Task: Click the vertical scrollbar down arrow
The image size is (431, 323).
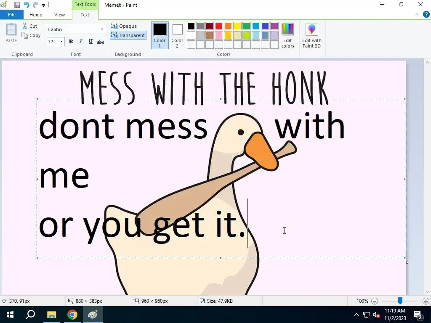Action: [x=428, y=292]
